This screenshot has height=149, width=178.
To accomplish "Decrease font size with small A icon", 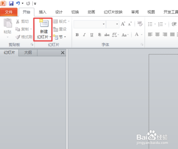I will point(130,24).
